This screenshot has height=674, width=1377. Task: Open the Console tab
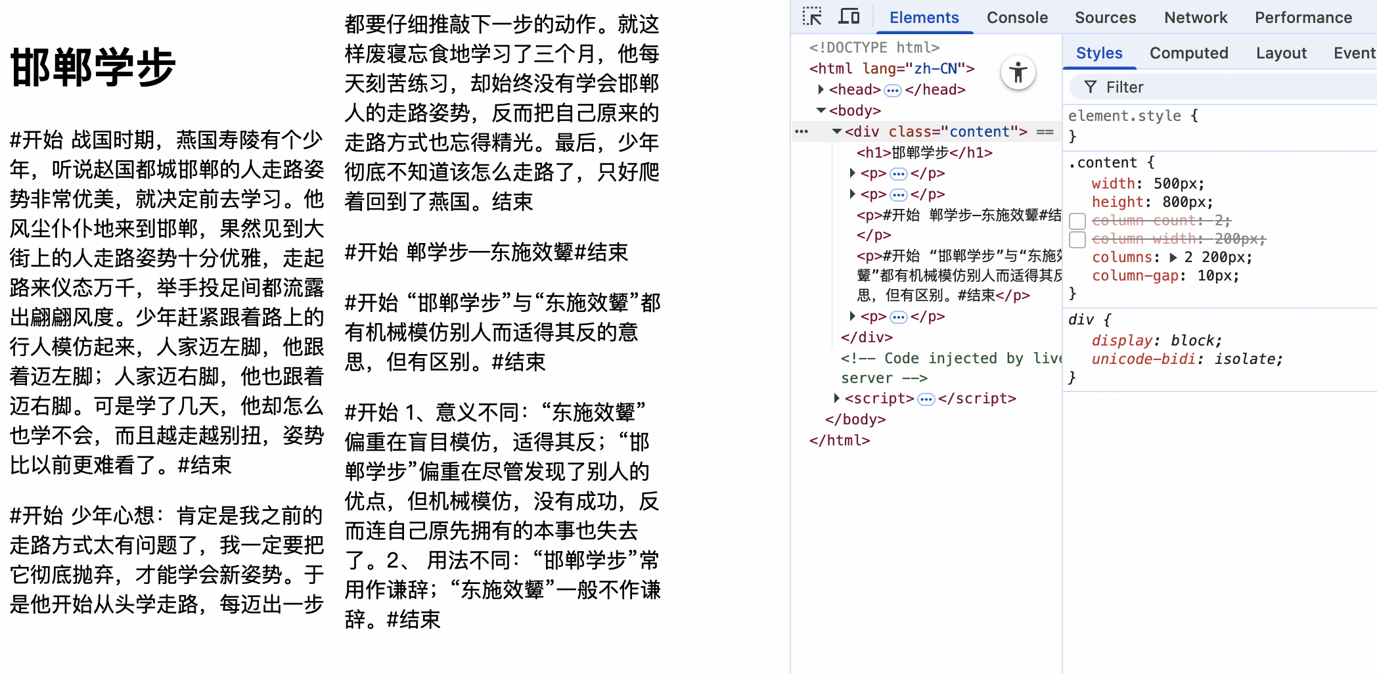pos(1017,17)
